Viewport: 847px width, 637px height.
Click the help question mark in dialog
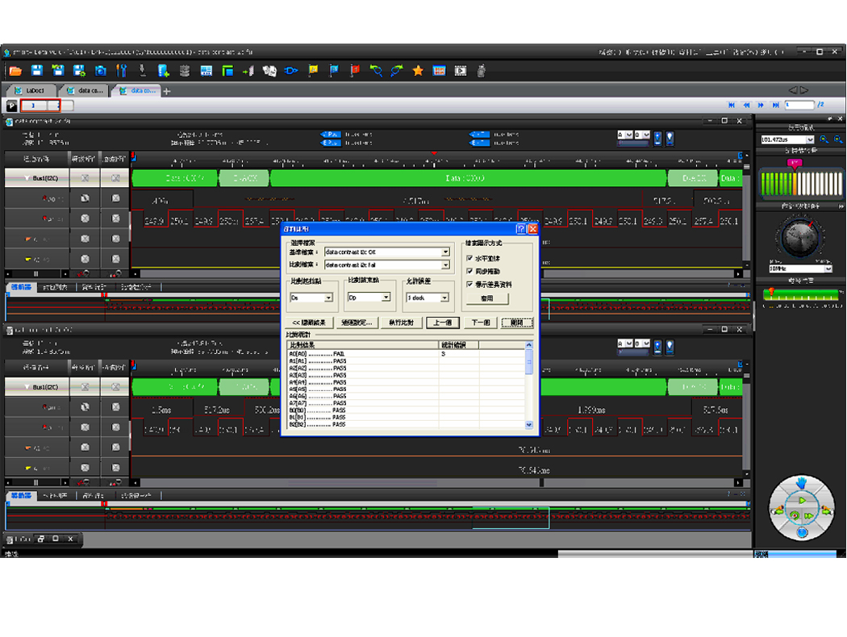521,229
